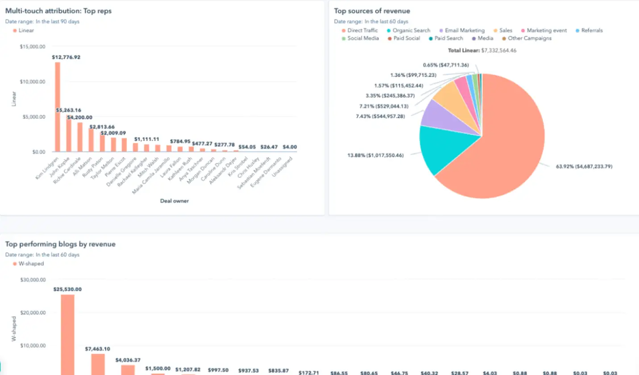
Task: Click the $25,530.00 blog revenue bar
Action: 68,334
